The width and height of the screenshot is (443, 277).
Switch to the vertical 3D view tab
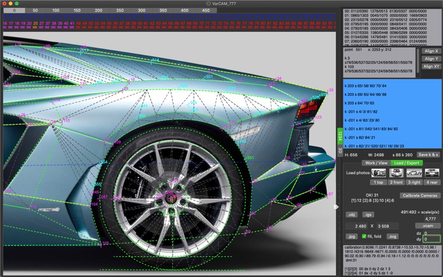[340, 150]
